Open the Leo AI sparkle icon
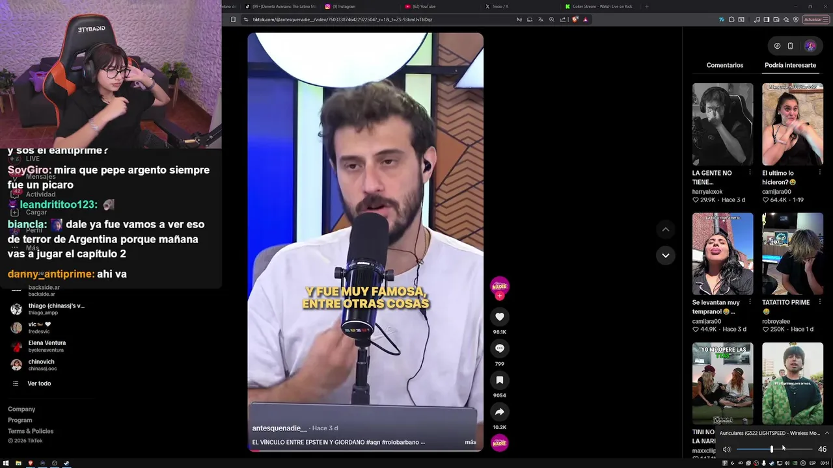Viewport: 833px width, 468px height. tap(786, 19)
